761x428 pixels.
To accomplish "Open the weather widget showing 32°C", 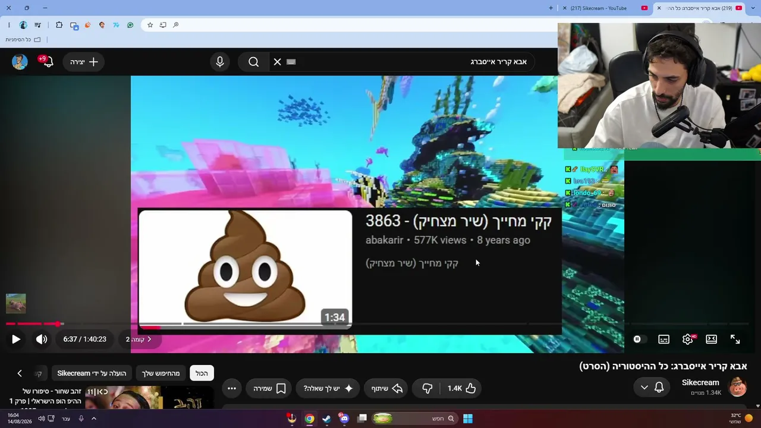I will point(741,418).
